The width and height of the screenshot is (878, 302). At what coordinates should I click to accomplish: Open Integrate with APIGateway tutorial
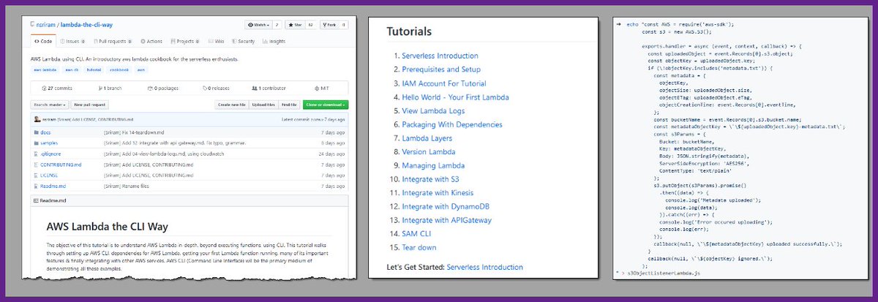(446, 220)
